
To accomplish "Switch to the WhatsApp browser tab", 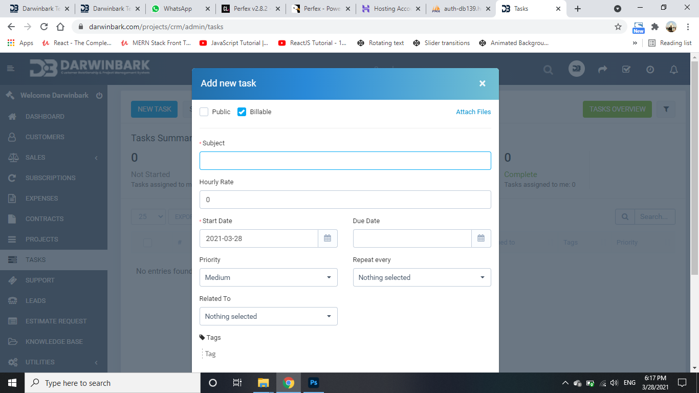I will coord(178,9).
